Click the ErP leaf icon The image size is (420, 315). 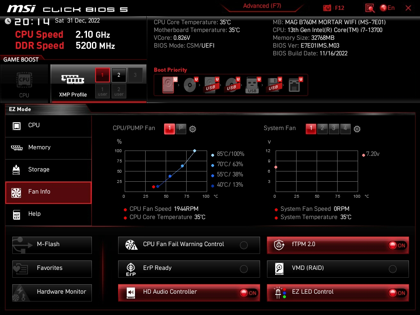click(131, 269)
